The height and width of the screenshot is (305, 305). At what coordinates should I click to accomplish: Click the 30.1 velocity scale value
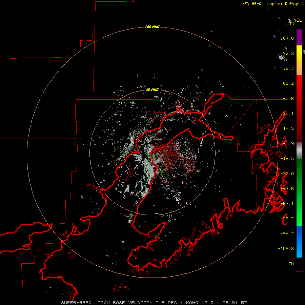pos(288,114)
